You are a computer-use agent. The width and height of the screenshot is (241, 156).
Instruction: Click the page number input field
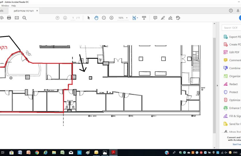73,18
